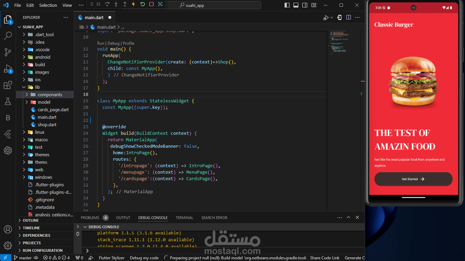Image resolution: width=465 pixels, height=261 pixels.
Task: Open the Selection menu
Action: 48,5
